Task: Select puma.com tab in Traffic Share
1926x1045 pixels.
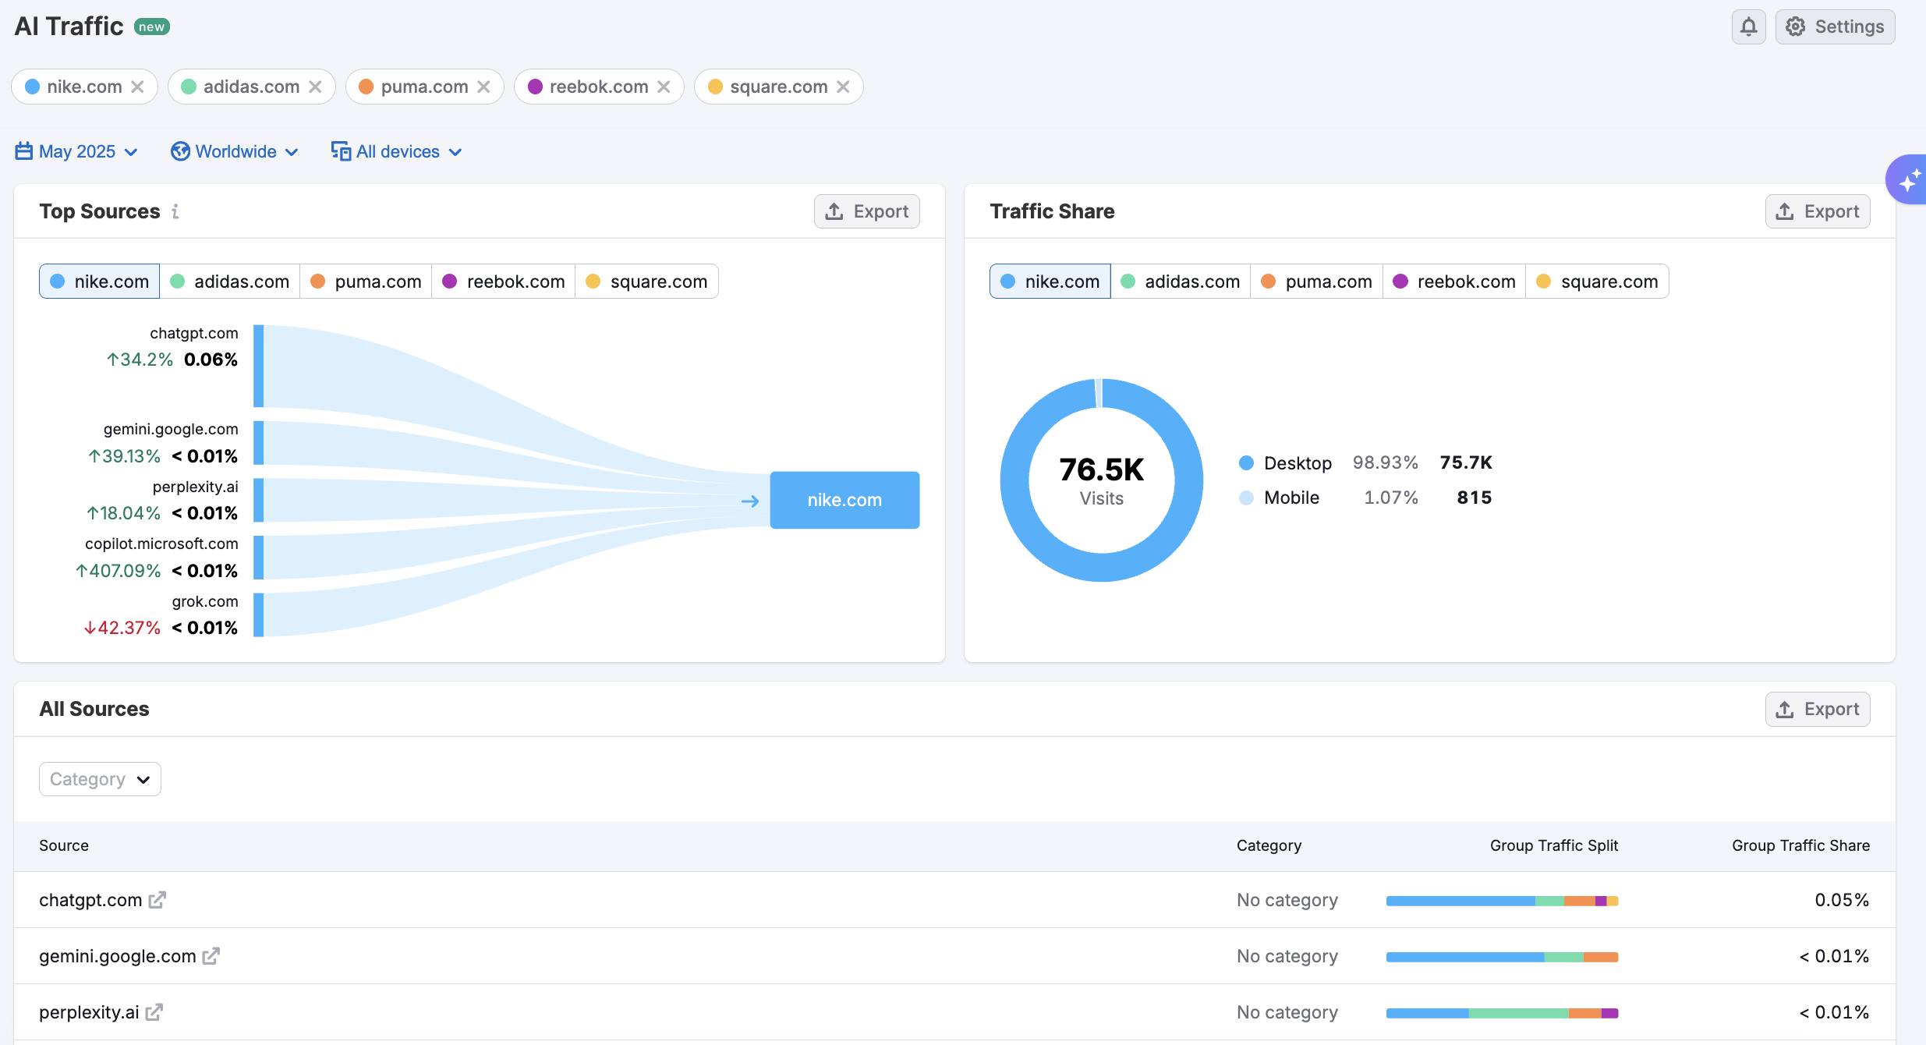Action: point(1317,282)
